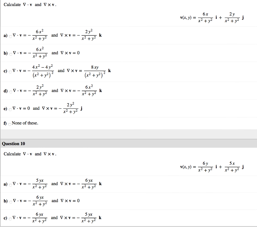Click the fraction 6x²/(x²+y²) in option b)
Viewport: 257px width, 230px height.
tap(40, 53)
